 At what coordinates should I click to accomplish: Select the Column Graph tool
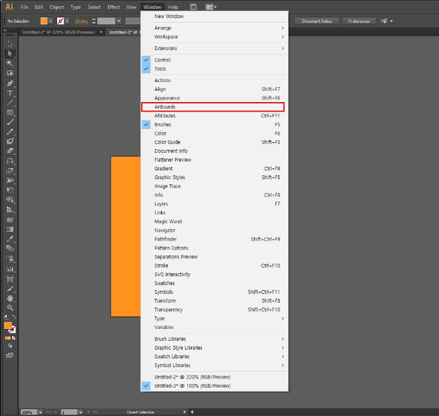pyautogui.click(x=10, y=269)
